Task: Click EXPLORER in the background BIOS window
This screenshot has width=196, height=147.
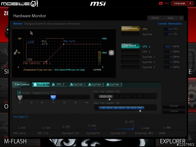Action: click(x=173, y=141)
